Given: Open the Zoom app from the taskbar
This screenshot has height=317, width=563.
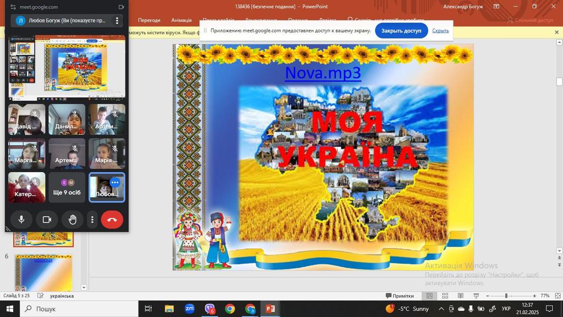Looking at the screenshot, I should pyautogui.click(x=190, y=309).
